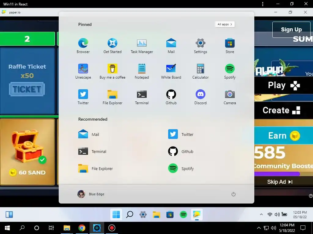The height and width of the screenshot is (234, 313).
Task: Open host taskbar search
Action: click(22, 228)
